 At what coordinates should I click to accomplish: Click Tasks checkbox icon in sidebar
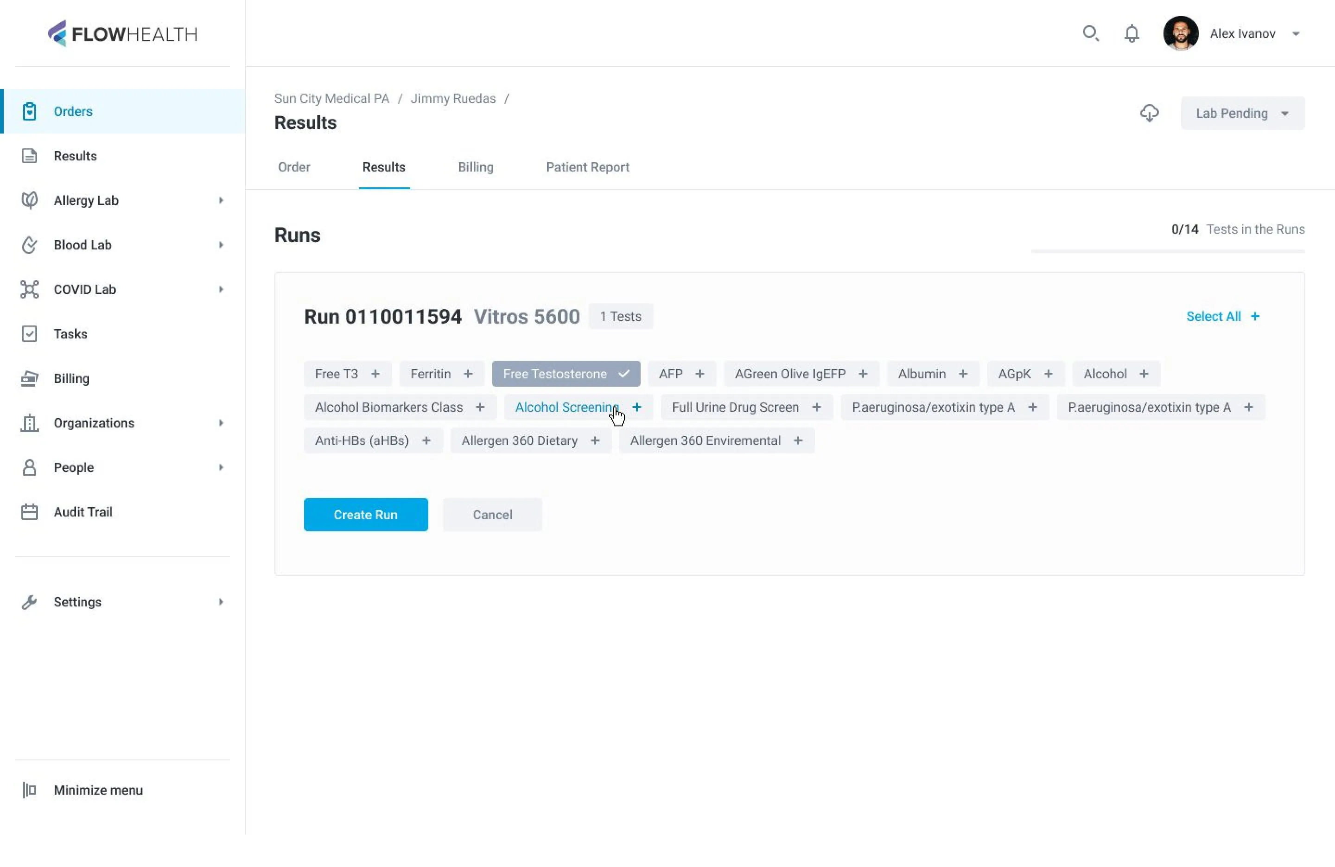(x=30, y=334)
